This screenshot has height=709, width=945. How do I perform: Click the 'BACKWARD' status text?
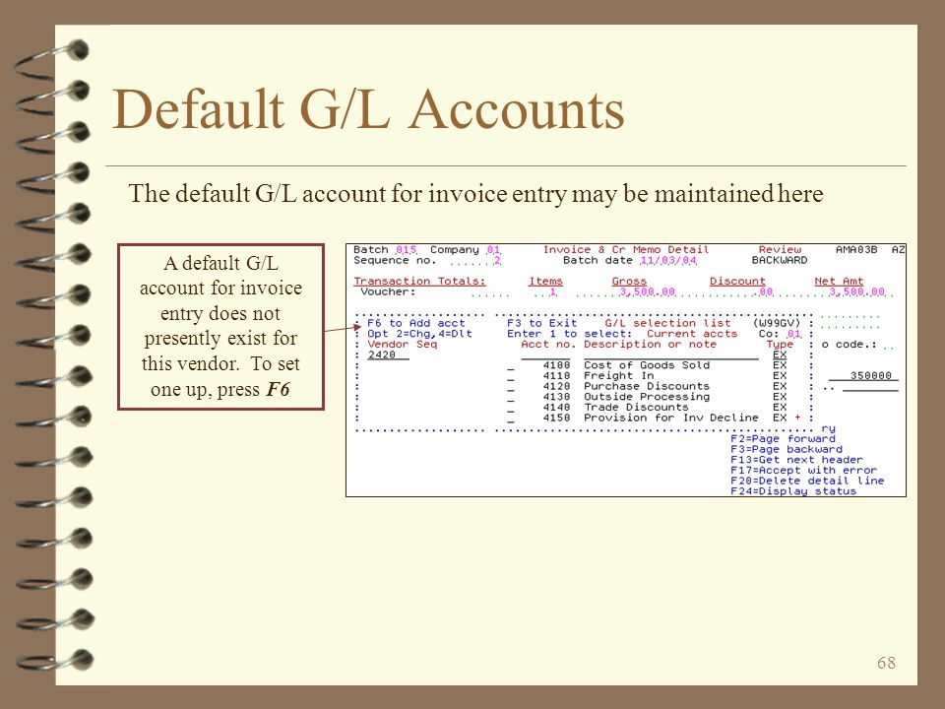pos(780,260)
